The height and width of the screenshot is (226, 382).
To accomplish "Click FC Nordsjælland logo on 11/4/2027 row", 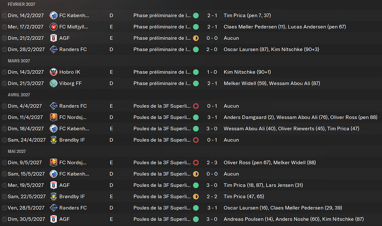I will [x=53, y=117].
